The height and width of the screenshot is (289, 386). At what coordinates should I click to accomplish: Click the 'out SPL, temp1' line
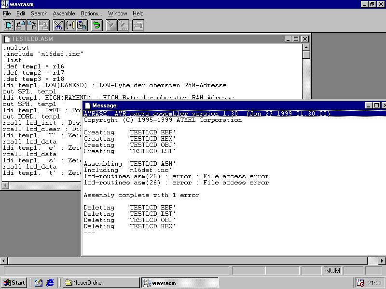29,92
